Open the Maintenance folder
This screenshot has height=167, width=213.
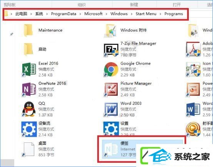point(28,30)
